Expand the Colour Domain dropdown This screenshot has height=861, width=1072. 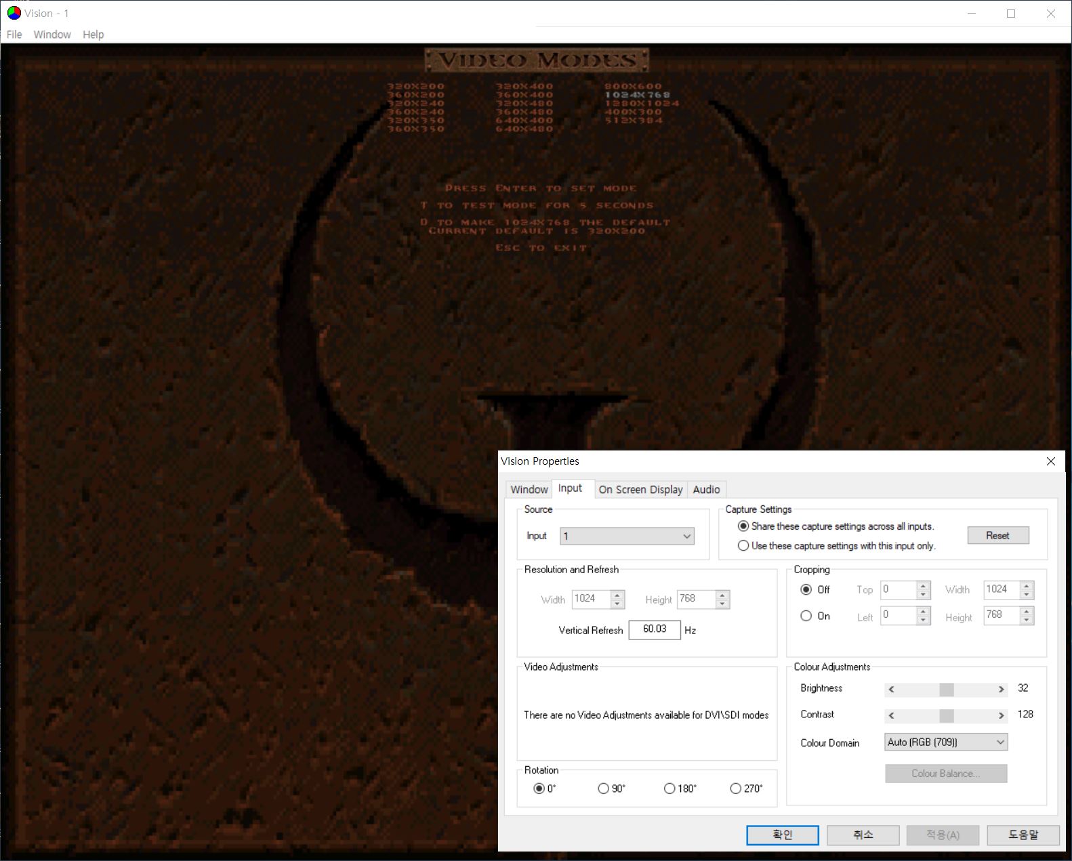[x=946, y=742]
